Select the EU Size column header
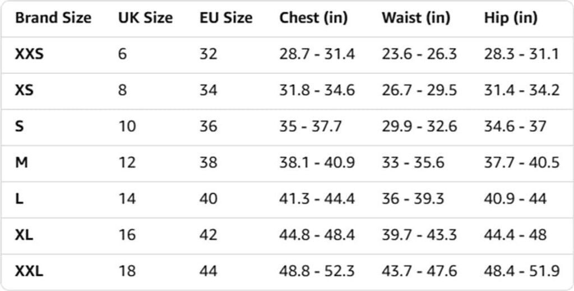Screen dimensions: 574x291 tap(226, 18)
